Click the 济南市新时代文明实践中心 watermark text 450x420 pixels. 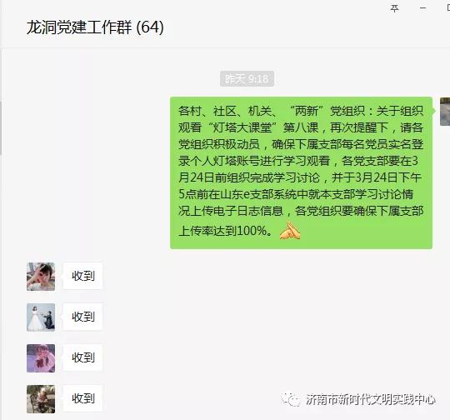coord(371,399)
